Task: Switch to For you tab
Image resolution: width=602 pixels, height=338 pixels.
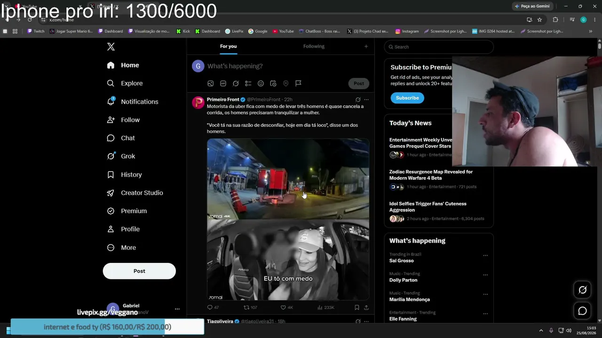Action: 228,46
